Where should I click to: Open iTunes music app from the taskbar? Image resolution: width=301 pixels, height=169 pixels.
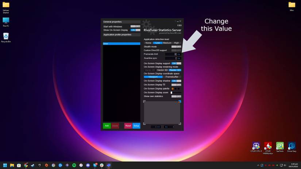(81, 165)
